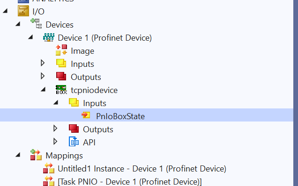Select the Devices tree network icon
The width and height of the screenshot is (298, 186).
36,23
